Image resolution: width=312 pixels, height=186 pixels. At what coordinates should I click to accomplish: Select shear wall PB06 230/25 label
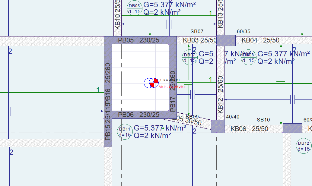pos(139,115)
